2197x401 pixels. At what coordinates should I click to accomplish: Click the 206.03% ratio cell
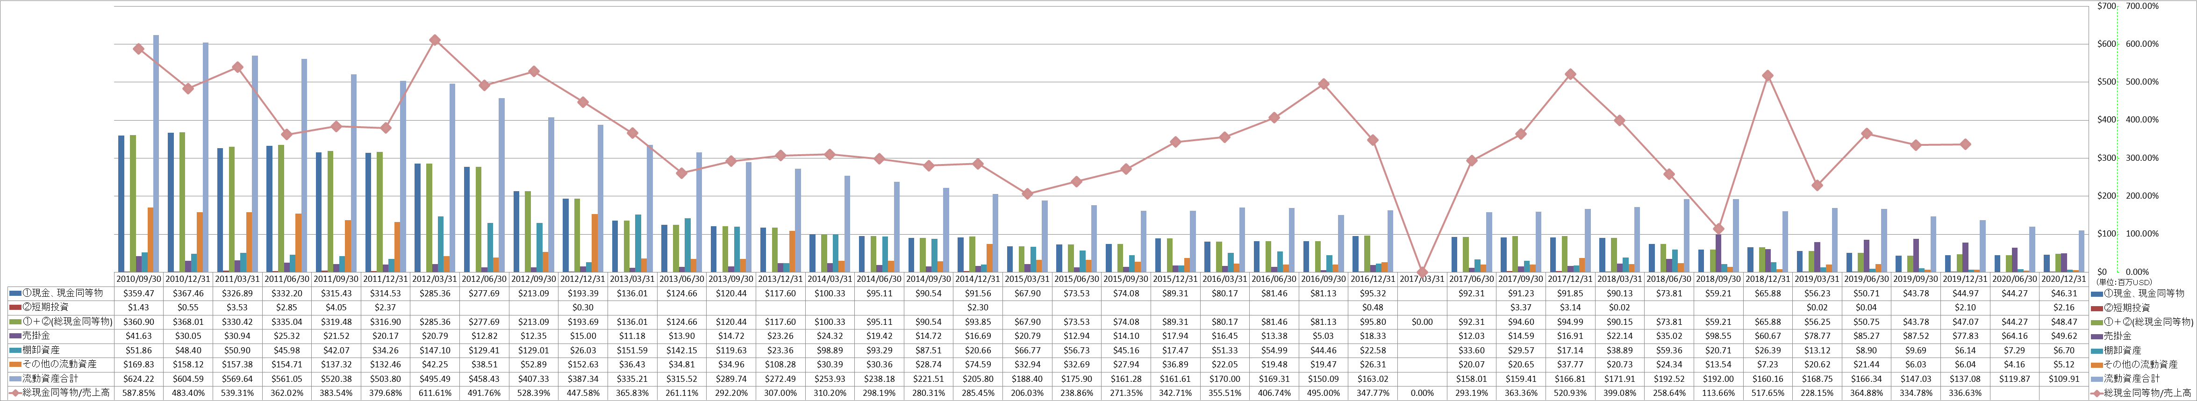point(1027,394)
